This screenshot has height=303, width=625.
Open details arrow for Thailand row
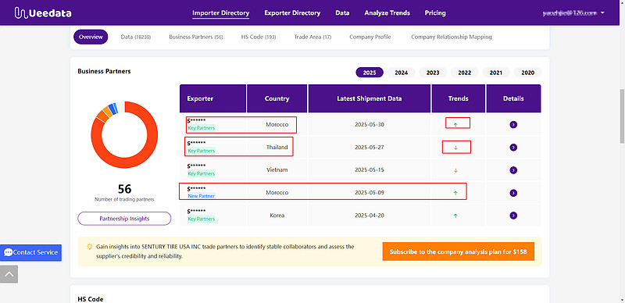coord(513,148)
